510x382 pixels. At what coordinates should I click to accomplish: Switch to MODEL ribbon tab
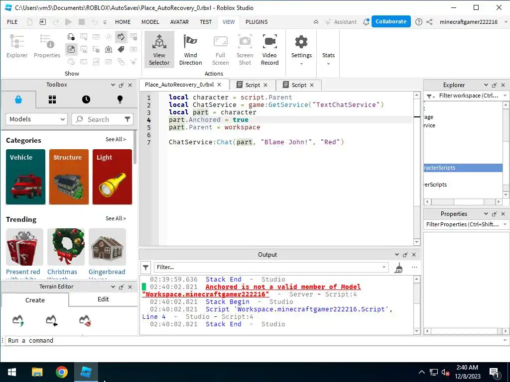150,22
